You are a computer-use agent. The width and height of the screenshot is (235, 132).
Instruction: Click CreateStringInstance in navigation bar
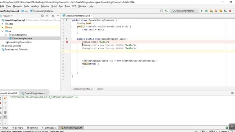coord(42,11)
